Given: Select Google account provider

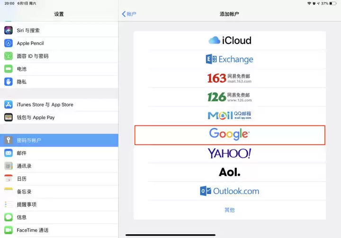Looking at the screenshot, I should click(x=230, y=135).
